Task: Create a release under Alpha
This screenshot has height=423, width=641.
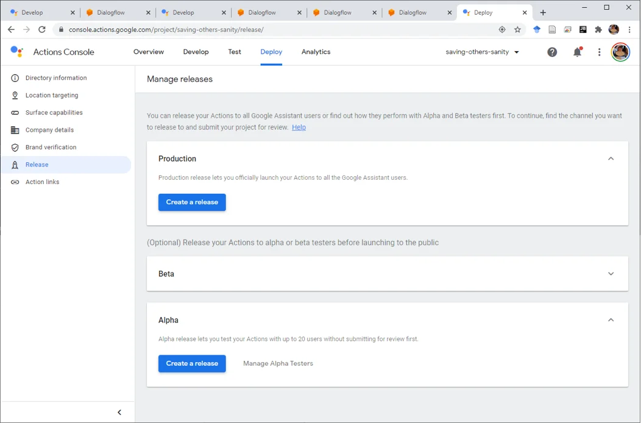Action: coord(192,363)
